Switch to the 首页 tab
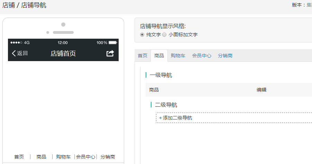This screenshot has height=164, width=312. [143, 56]
